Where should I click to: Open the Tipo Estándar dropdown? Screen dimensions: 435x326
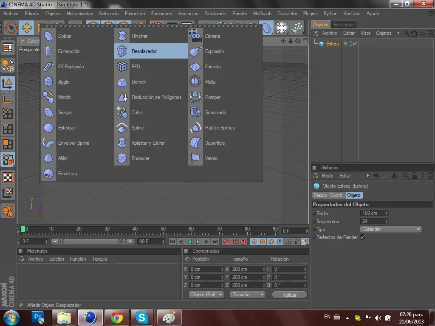pos(391,229)
